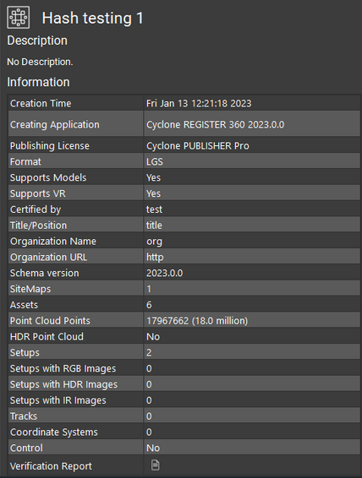Select the Cyclone PUBLISHER Pro value
362x478 pixels.
pos(198,146)
